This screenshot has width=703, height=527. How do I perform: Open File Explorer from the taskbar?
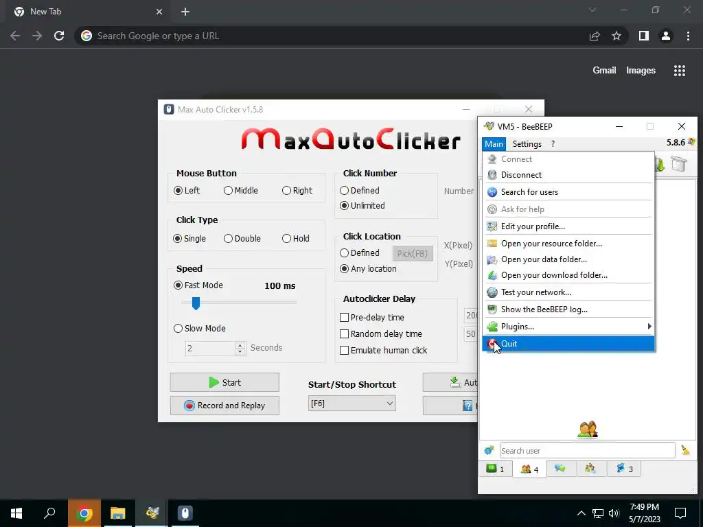point(118,513)
